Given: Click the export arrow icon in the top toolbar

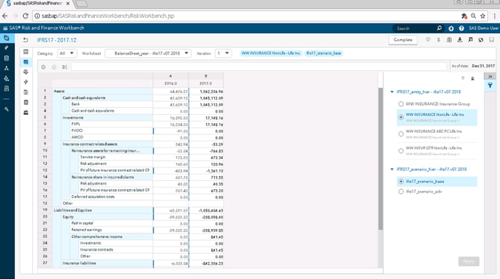Looking at the screenshot, I should 471,39.
